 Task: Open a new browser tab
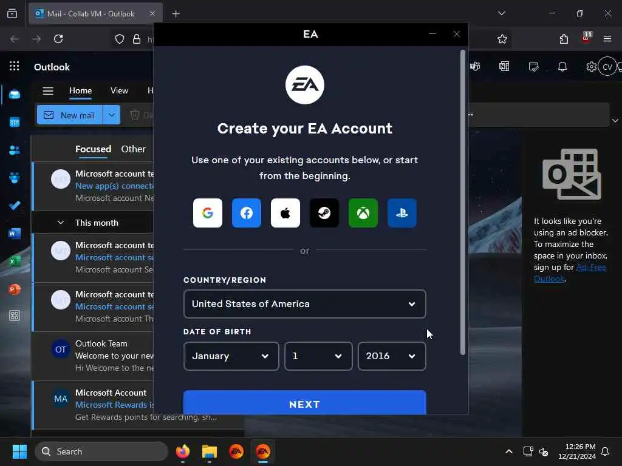pos(176,14)
